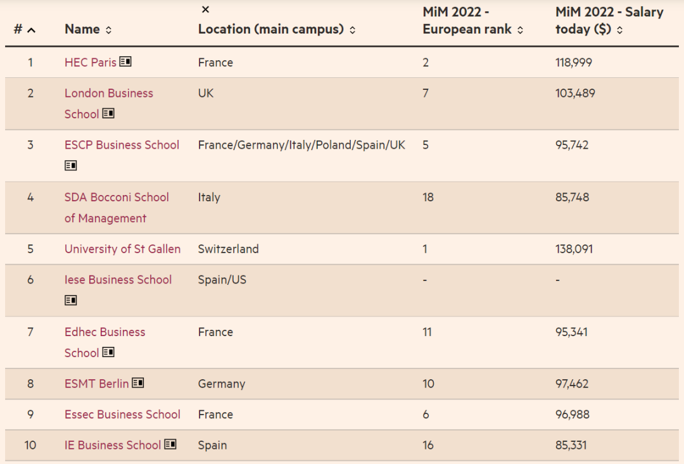Open the University of St Gallen link

tap(122, 249)
